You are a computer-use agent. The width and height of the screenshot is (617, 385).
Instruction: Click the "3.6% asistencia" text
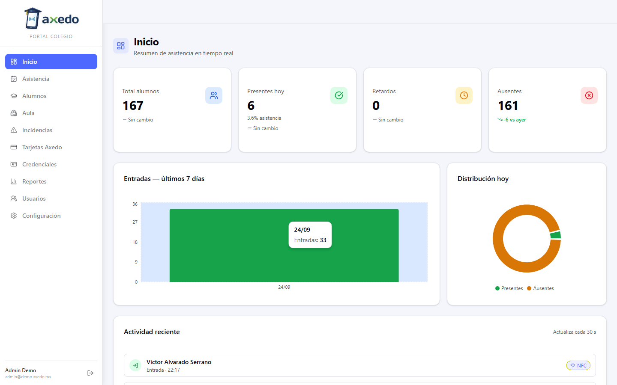click(264, 118)
